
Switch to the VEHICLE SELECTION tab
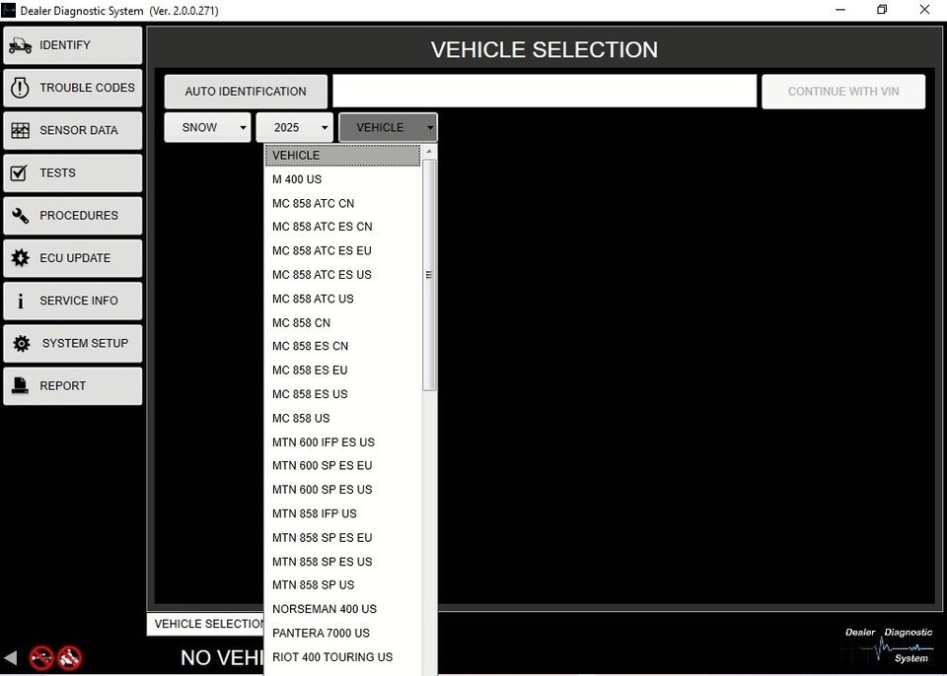tap(206, 624)
